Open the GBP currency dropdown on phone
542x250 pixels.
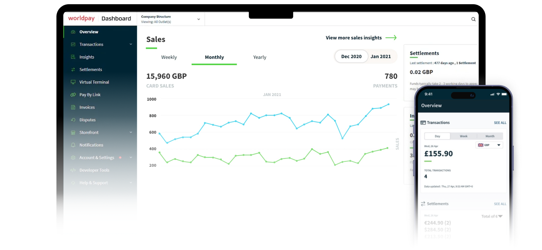click(x=489, y=145)
